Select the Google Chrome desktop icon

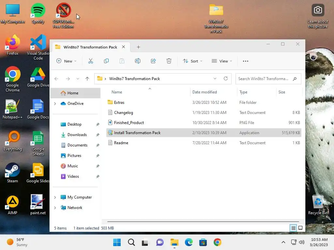tap(13, 79)
